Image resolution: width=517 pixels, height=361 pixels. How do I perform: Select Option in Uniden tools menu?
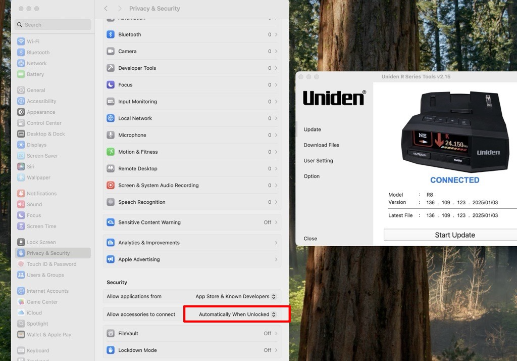[x=312, y=176]
